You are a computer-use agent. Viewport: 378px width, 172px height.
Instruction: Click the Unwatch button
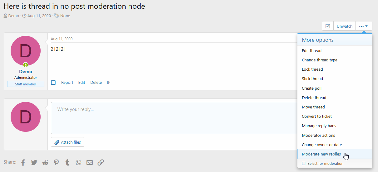(345, 26)
